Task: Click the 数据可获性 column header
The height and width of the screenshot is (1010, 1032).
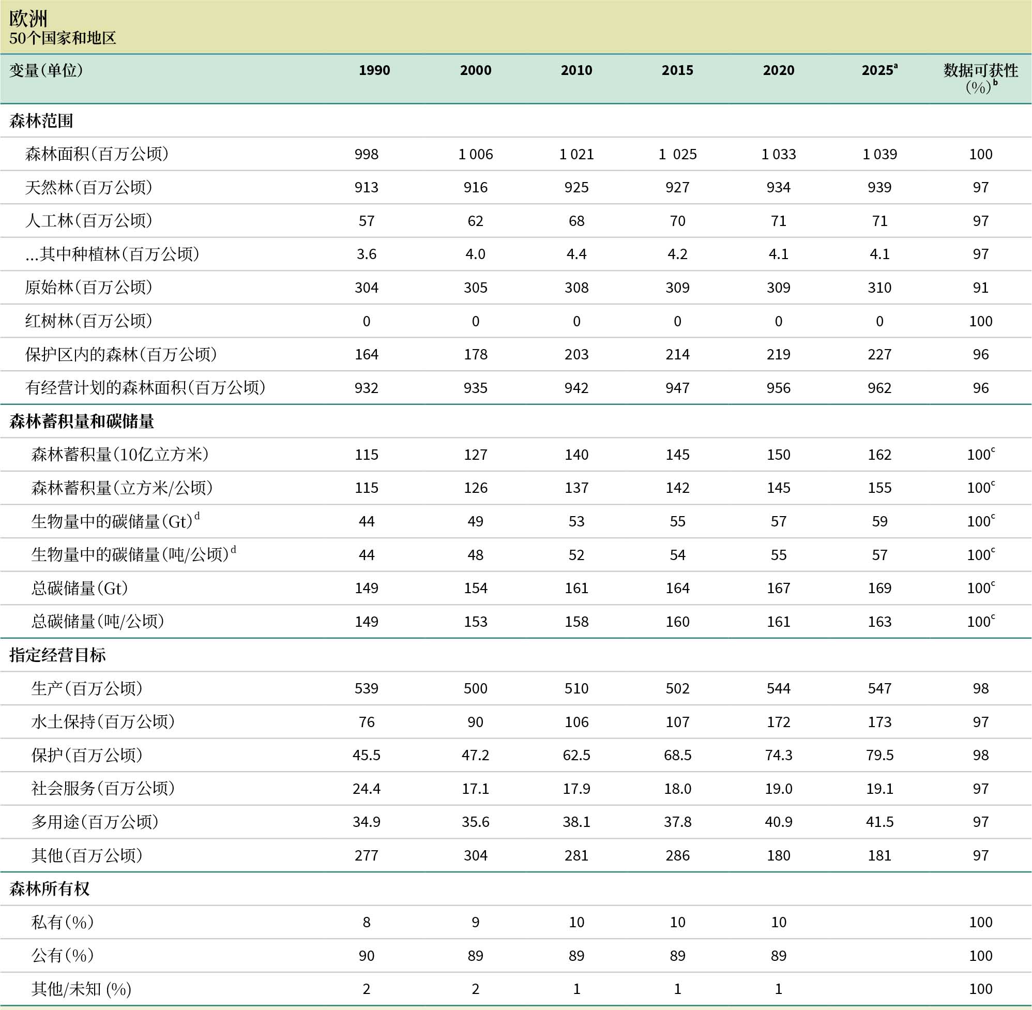Action: click(x=980, y=71)
